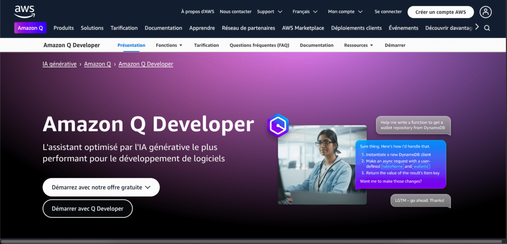Click the À propos d'AWS link
The image size is (507, 244).
click(197, 12)
